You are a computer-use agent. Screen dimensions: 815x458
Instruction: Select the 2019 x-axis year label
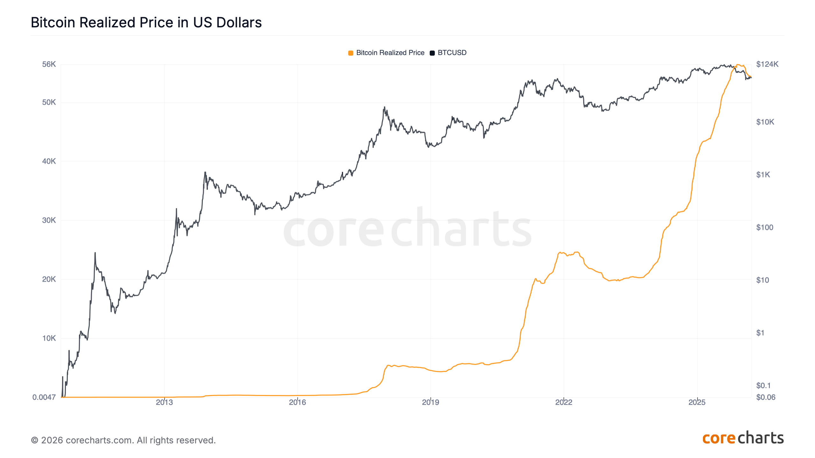(x=430, y=402)
